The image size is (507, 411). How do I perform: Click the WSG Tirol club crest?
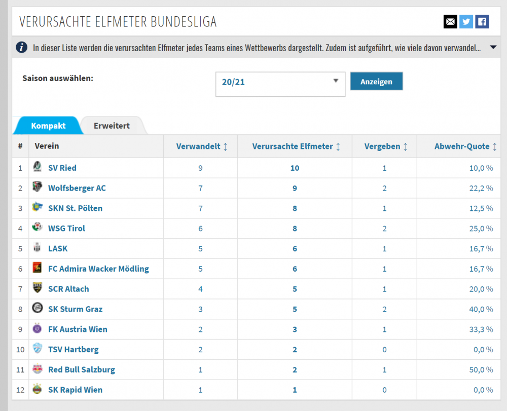click(37, 227)
